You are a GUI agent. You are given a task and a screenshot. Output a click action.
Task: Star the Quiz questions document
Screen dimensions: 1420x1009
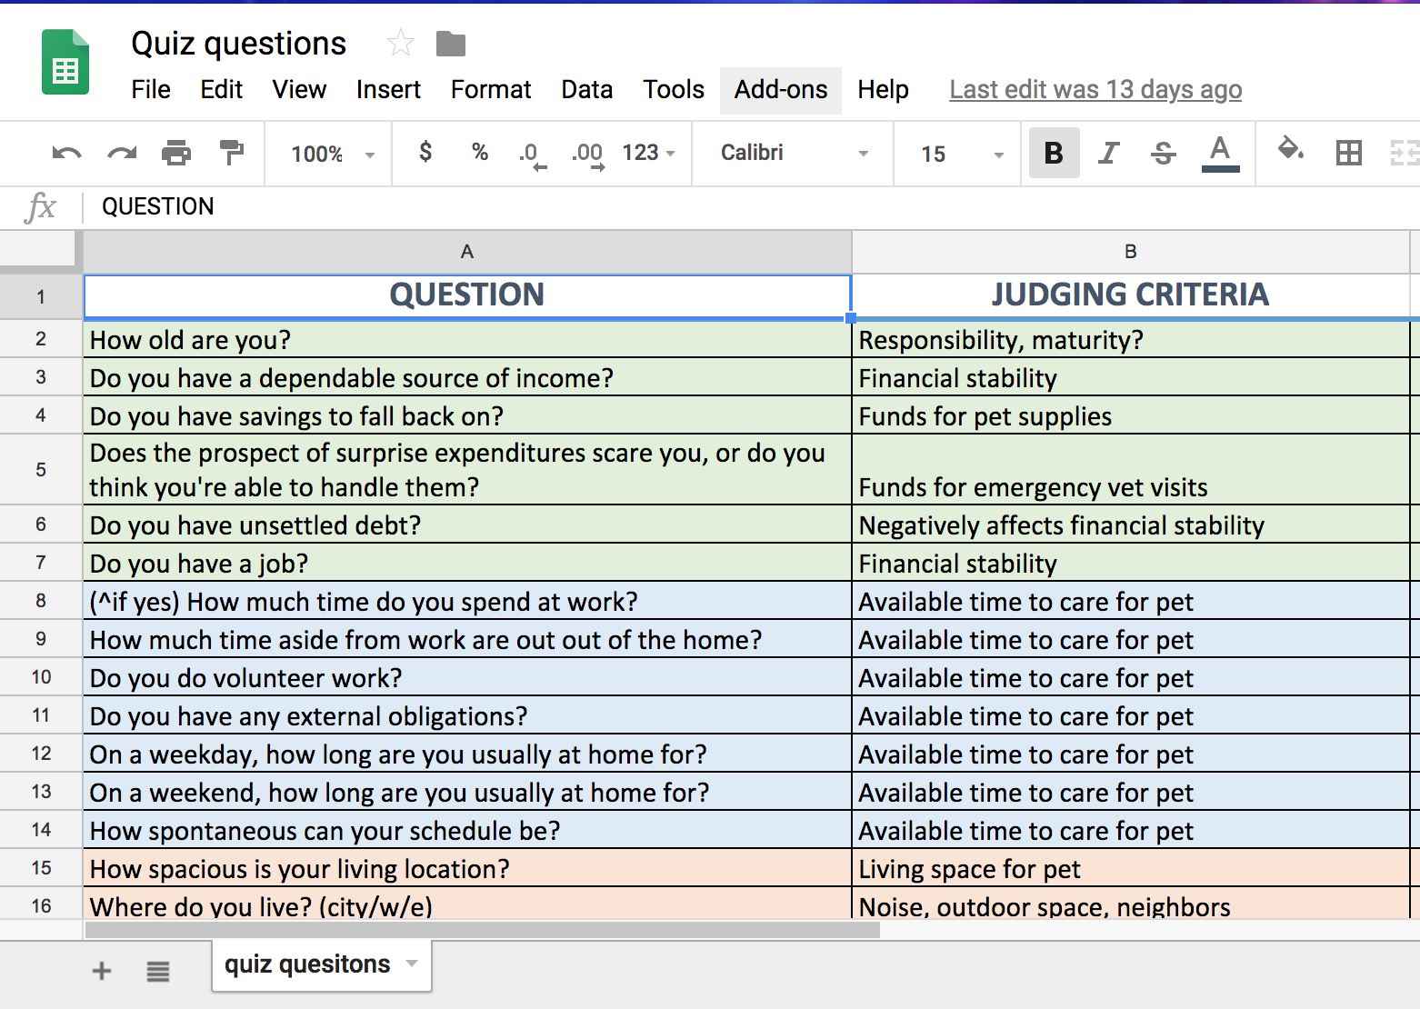click(x=400, y=43)
